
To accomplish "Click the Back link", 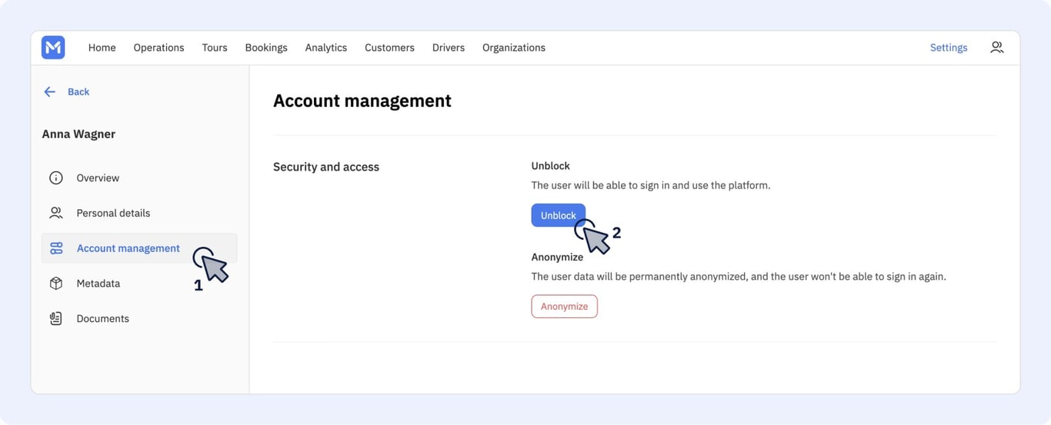I will click(78, 91).
